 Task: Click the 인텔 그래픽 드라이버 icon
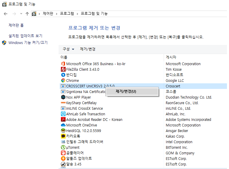pyautogui.click(x=63, y=142)
